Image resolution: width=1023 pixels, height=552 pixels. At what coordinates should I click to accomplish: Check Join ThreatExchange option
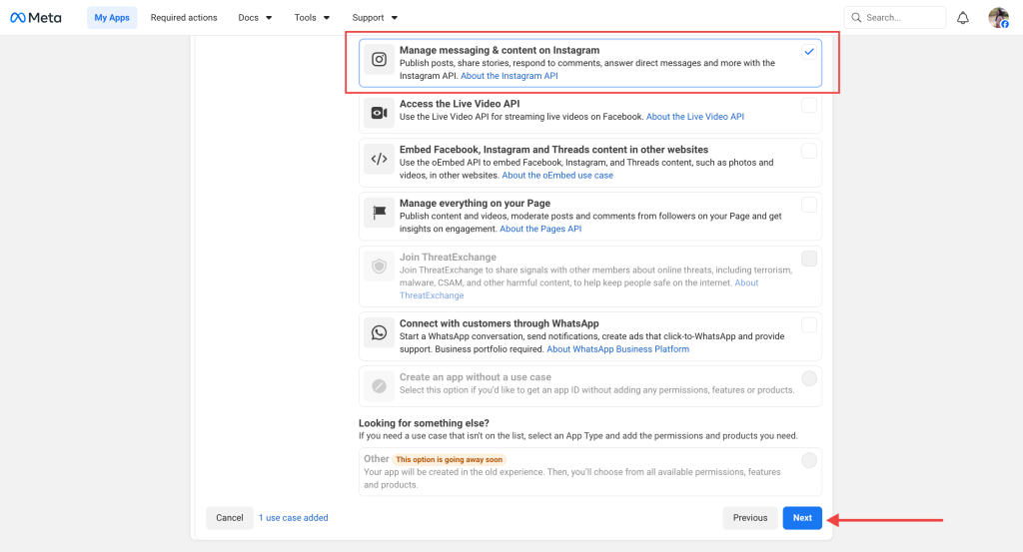tap(809, 259)
